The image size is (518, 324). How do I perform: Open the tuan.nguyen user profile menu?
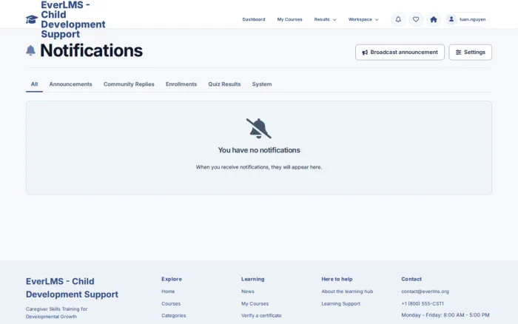click(x=466, y=19)
